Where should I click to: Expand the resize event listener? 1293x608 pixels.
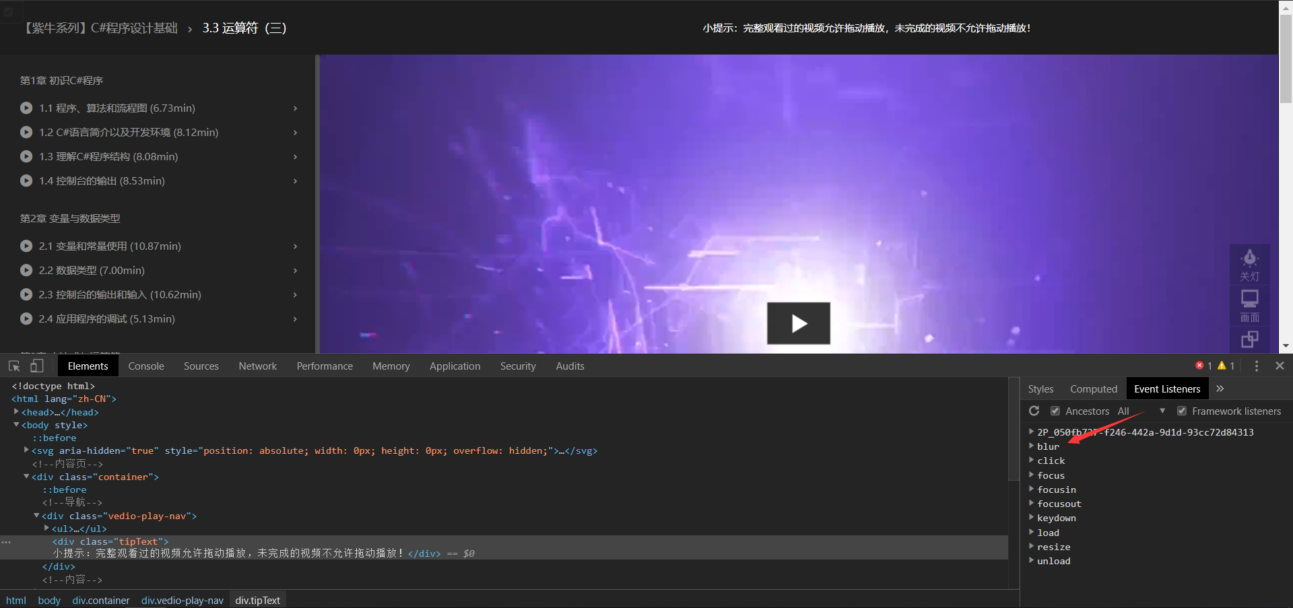1032,546
